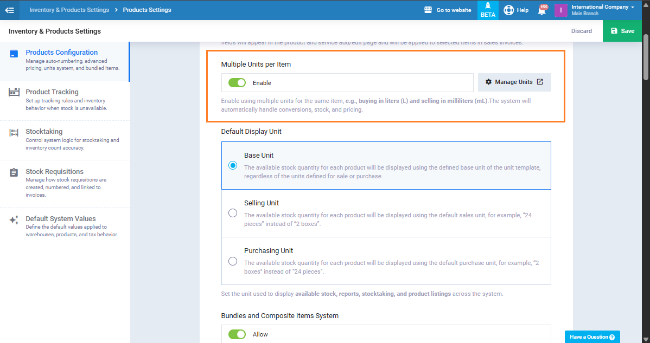Switch to the Stocktaking settings tab
This screenshot has width=650, height=343.
click(x=44, y=132)
